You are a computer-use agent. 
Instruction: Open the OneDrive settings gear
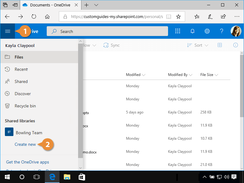pos(207,31)
